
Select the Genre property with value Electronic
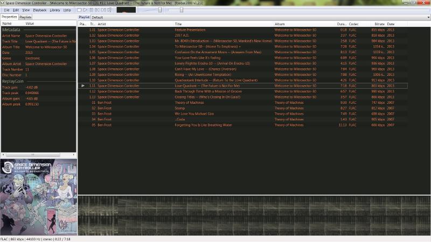38,58
